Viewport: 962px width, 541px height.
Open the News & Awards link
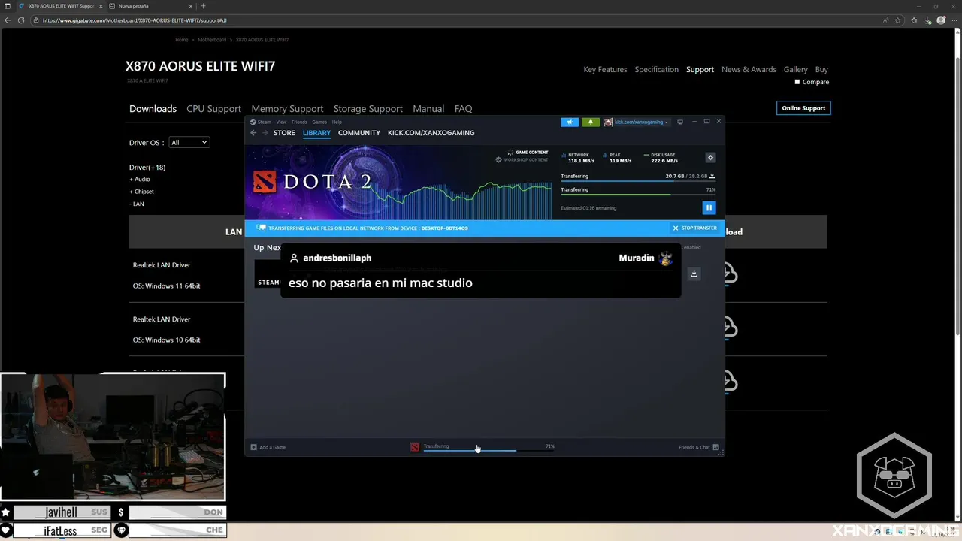pyautogui.click(x=749, y=69)
